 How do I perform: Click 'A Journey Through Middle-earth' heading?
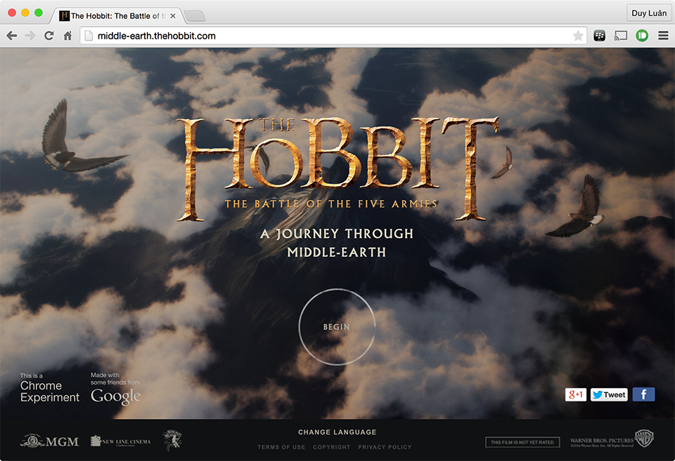point(337,243)
